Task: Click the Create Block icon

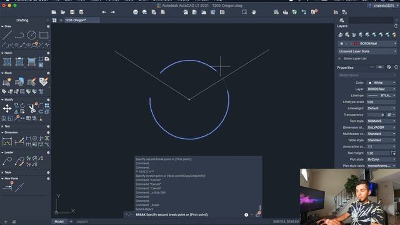Action: pos(7,82)
